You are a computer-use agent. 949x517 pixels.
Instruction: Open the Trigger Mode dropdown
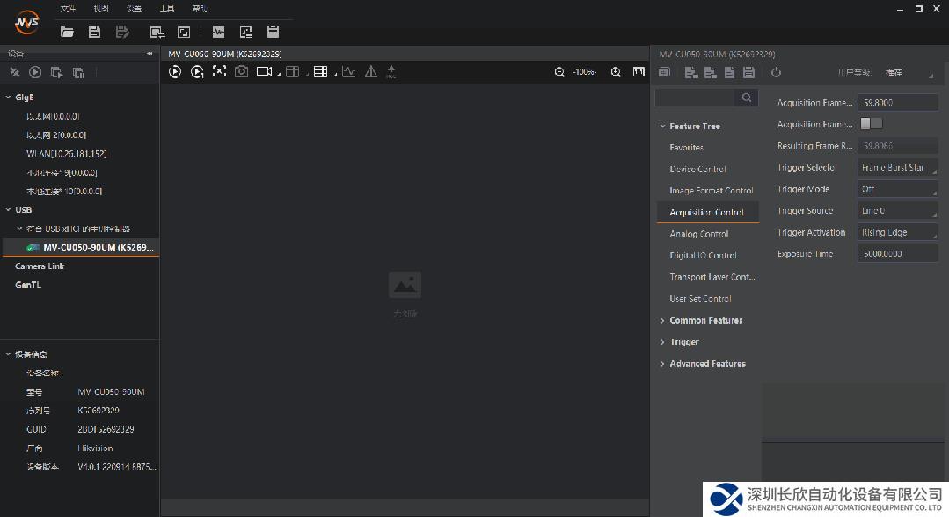point(898,189)
